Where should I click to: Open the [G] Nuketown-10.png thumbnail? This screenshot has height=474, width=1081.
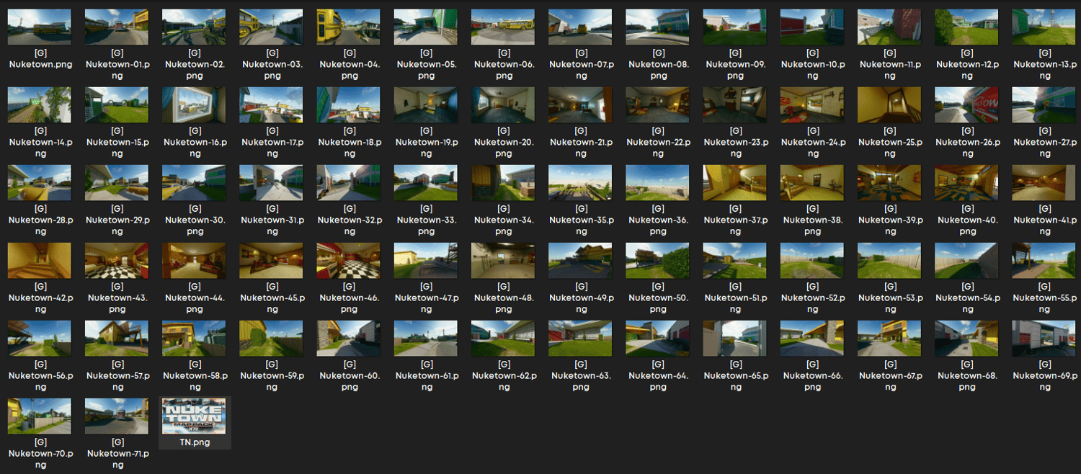[x=812, y=27]
